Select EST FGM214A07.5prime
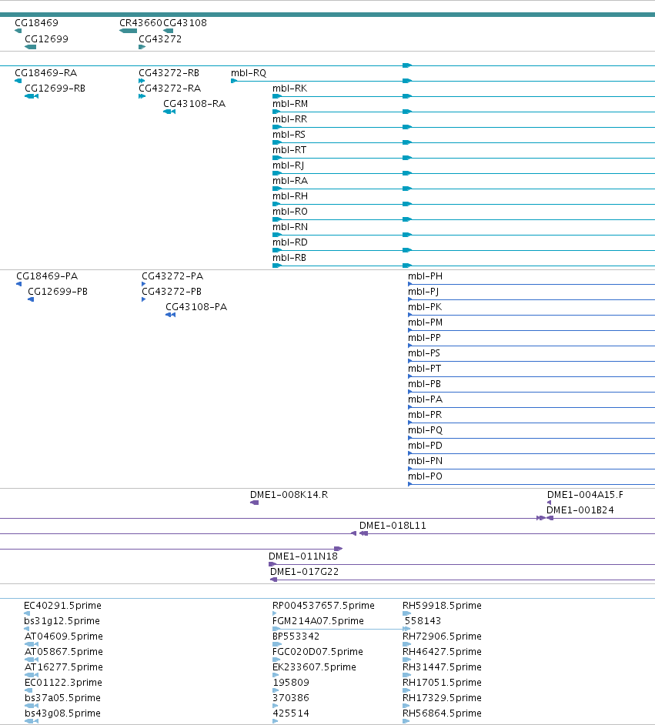 (x=318, y=621)
